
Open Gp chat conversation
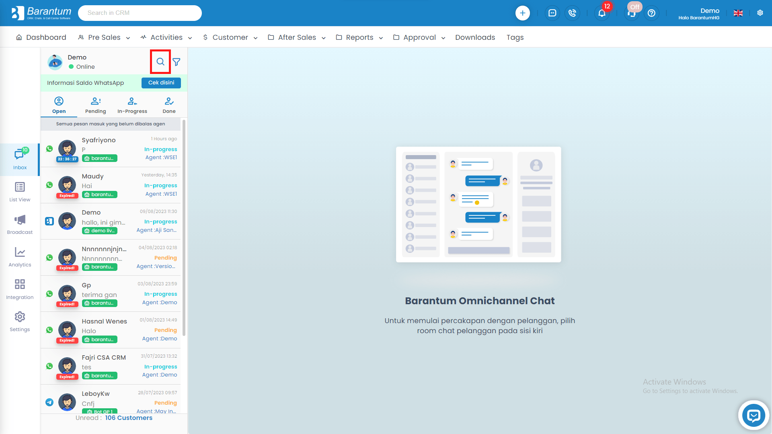coord(111,294)
